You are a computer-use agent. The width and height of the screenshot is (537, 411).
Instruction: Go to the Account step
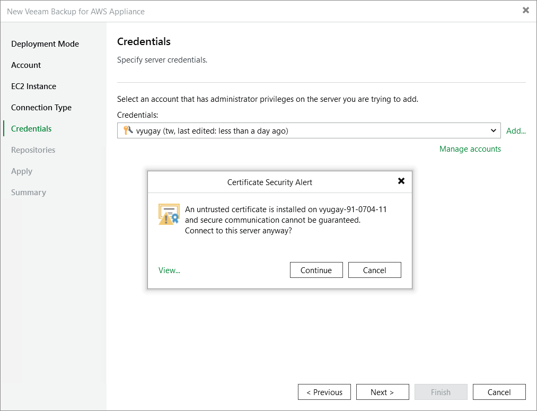click(x=26, y=65)
